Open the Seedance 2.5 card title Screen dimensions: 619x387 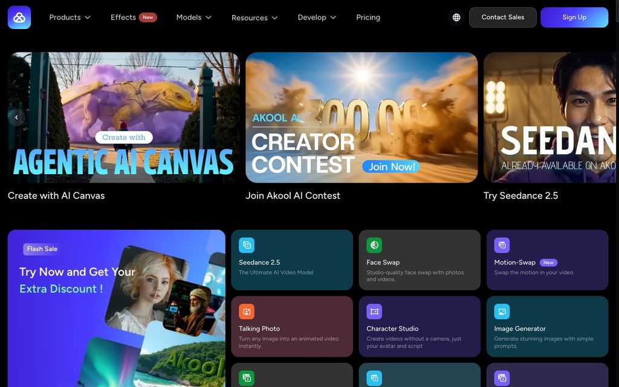coord(259,262)
